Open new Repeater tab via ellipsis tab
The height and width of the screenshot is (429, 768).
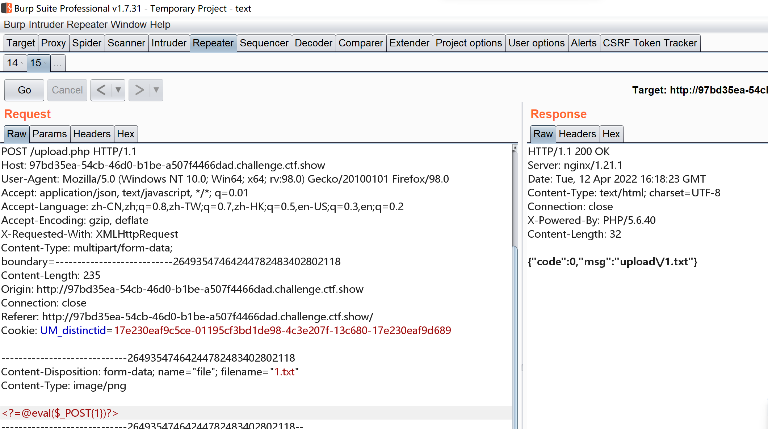click(x=58, y=63)
